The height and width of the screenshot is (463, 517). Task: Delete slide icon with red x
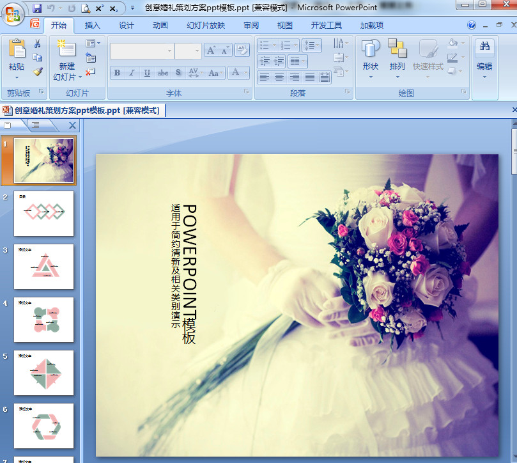pos(90,71)
